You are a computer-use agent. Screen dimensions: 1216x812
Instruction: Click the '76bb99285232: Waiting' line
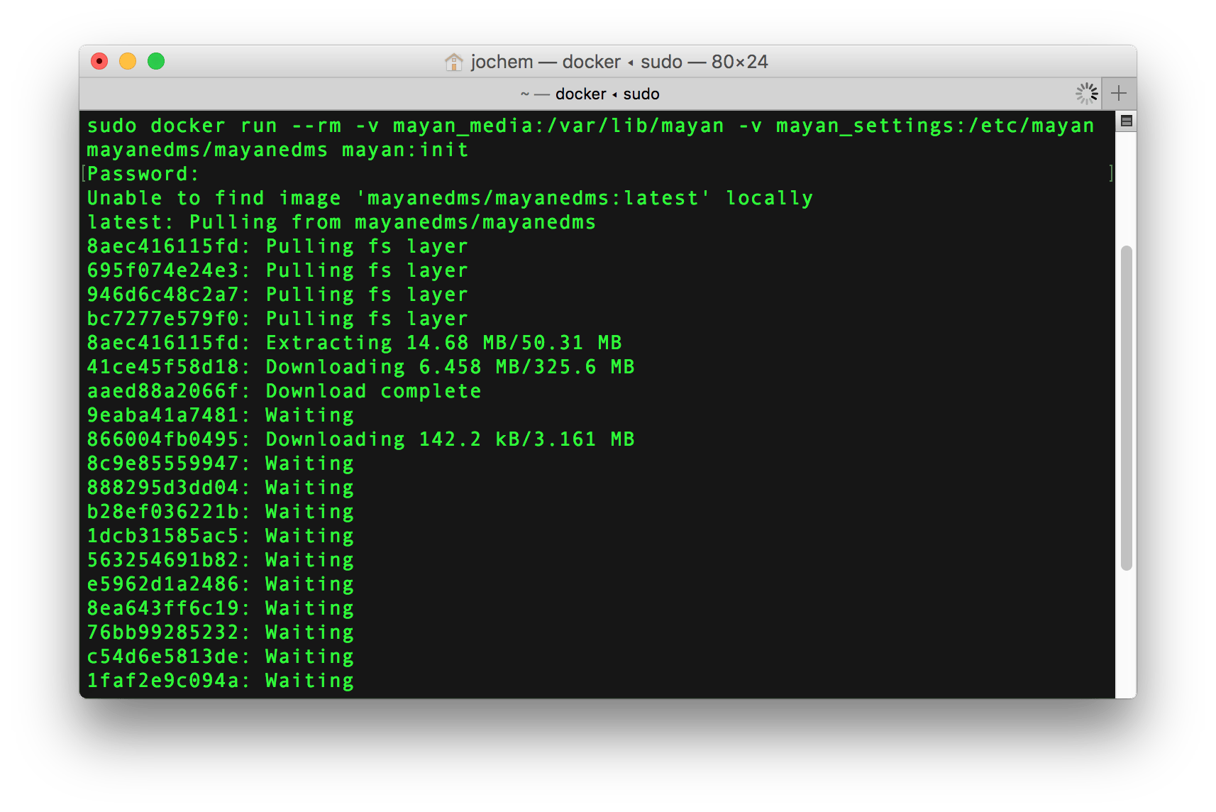click(x=220, y=632)
